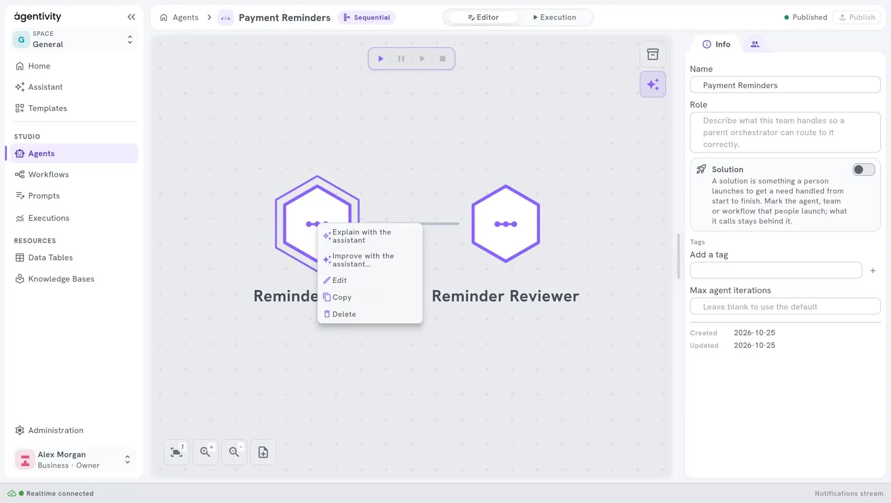This screenshot has width=891, height=503.
Task: Select Delete from the context menu
Action: pyautogui.click(x=370, y=314)
